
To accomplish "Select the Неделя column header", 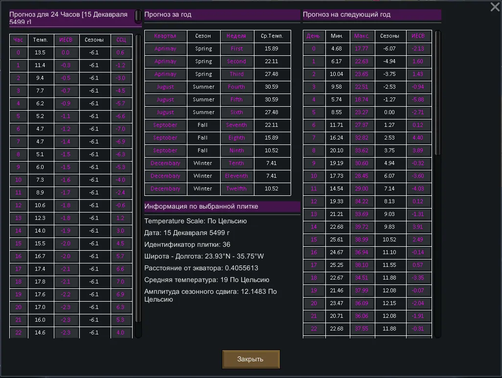I will (x=236, y=36).
